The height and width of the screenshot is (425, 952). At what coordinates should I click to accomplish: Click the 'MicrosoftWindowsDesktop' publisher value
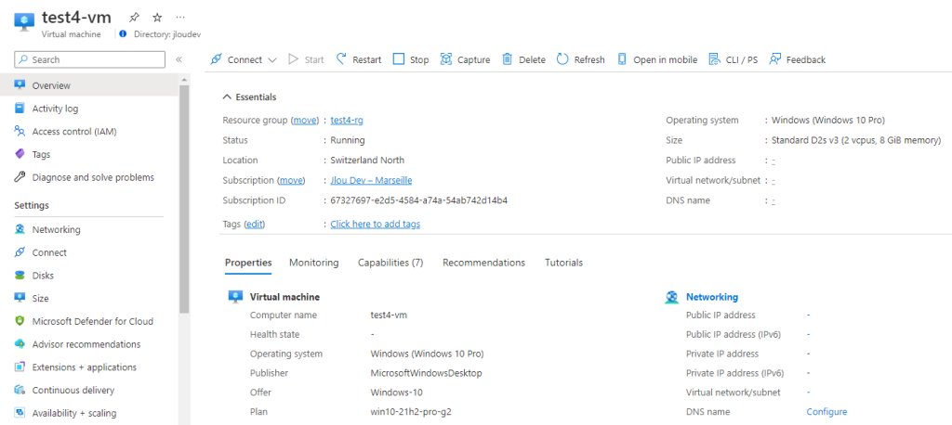pos(426,373)
